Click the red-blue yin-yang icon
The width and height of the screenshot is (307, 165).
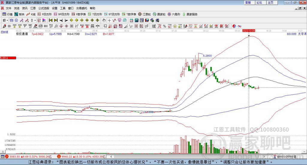(x=234, y=26)
